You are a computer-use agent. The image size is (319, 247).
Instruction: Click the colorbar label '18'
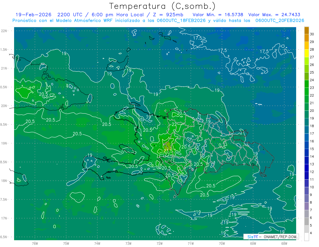[x=312, y=126]
